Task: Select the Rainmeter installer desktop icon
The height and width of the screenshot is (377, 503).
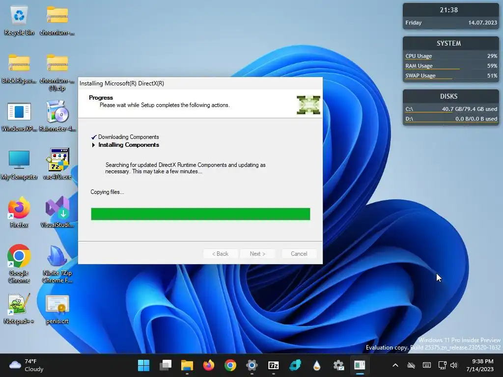Action: click(x=57, y=117)
